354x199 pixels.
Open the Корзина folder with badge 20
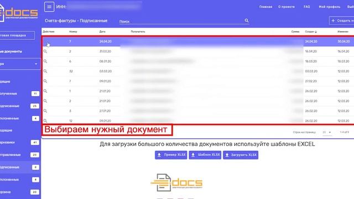(19, 192)
